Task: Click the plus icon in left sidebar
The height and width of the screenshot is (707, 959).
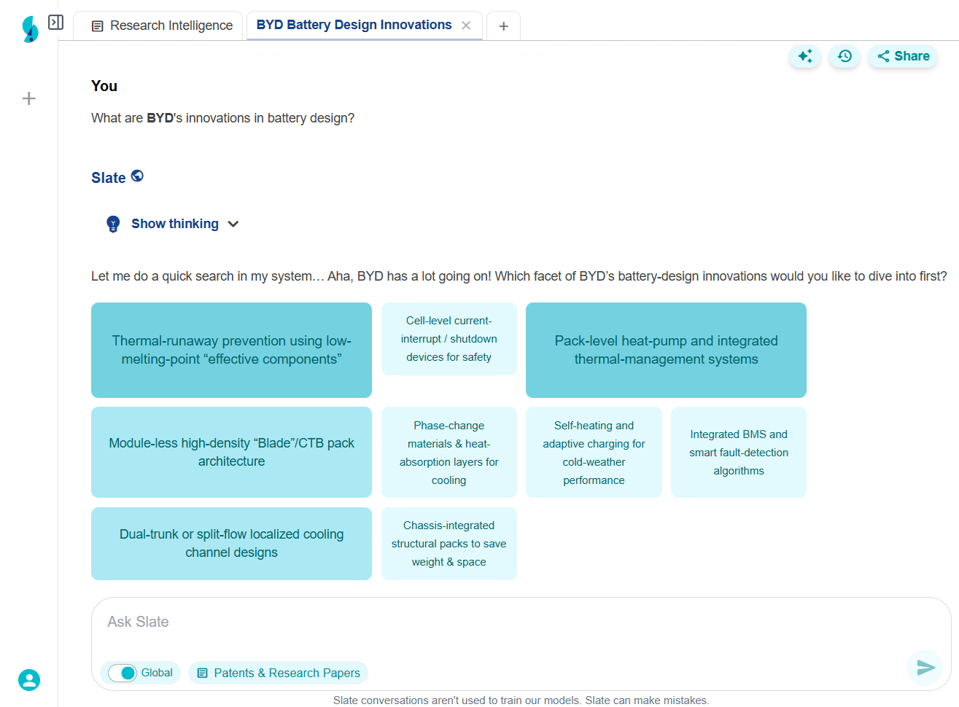Action: click(29, 98)
